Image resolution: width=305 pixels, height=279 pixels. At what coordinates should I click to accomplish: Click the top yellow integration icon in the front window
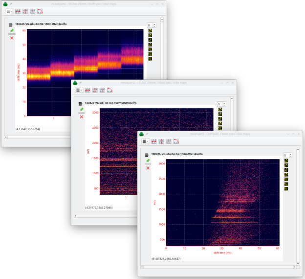click(x=286, y=161)
